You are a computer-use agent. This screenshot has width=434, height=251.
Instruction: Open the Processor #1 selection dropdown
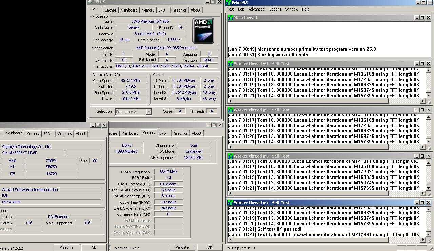pyautogui.click(x=149, y=111)
